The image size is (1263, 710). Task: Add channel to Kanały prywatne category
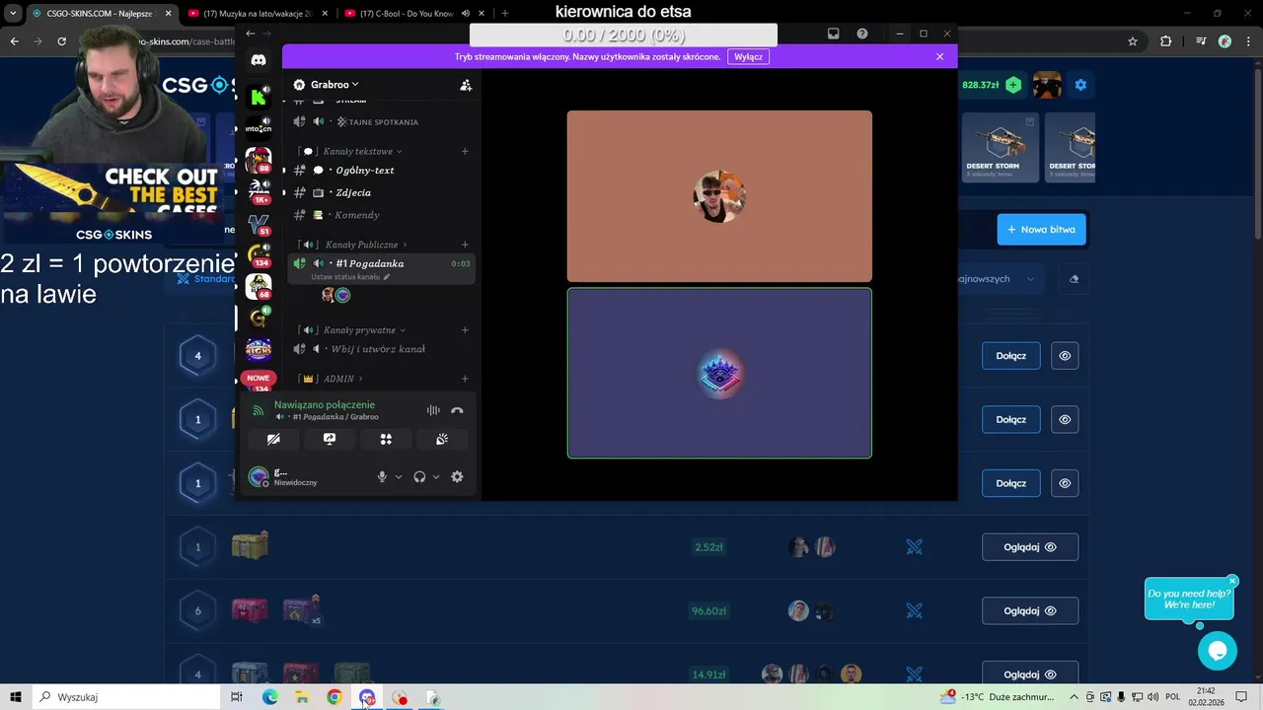click(x=465, y=330)
